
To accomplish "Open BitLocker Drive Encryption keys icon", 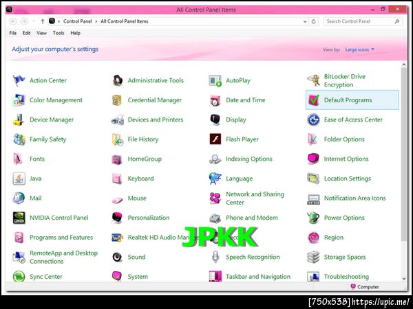I will coord(313,80).
